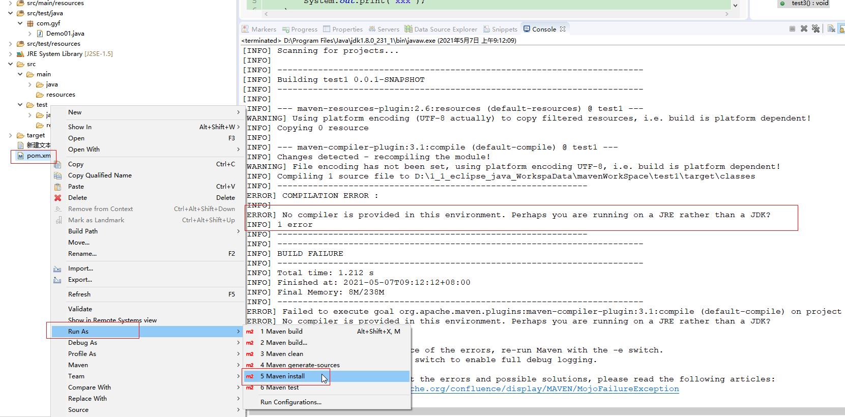
Task: Open the Open With submenu
Action: [148, 150]
